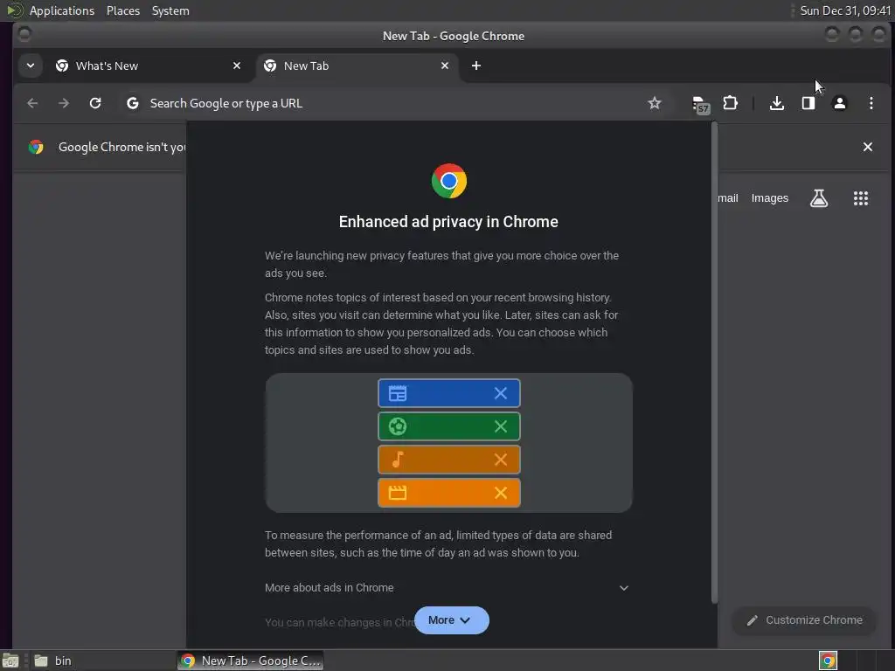This screenshot has height=671, width=895.
Task: Open the profile avatar menu
Action: pyautogui.click(x=839, y=103)
